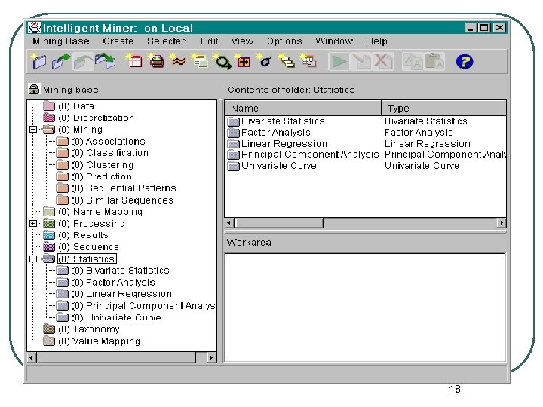Viewport: 543px width, 407px height.
Task: Click the Intelligent Miner title bar icon
Action: 34,28
